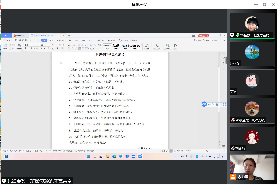Click the Paste clipboard icon
The image size is (277, 185).
(5, 46)
